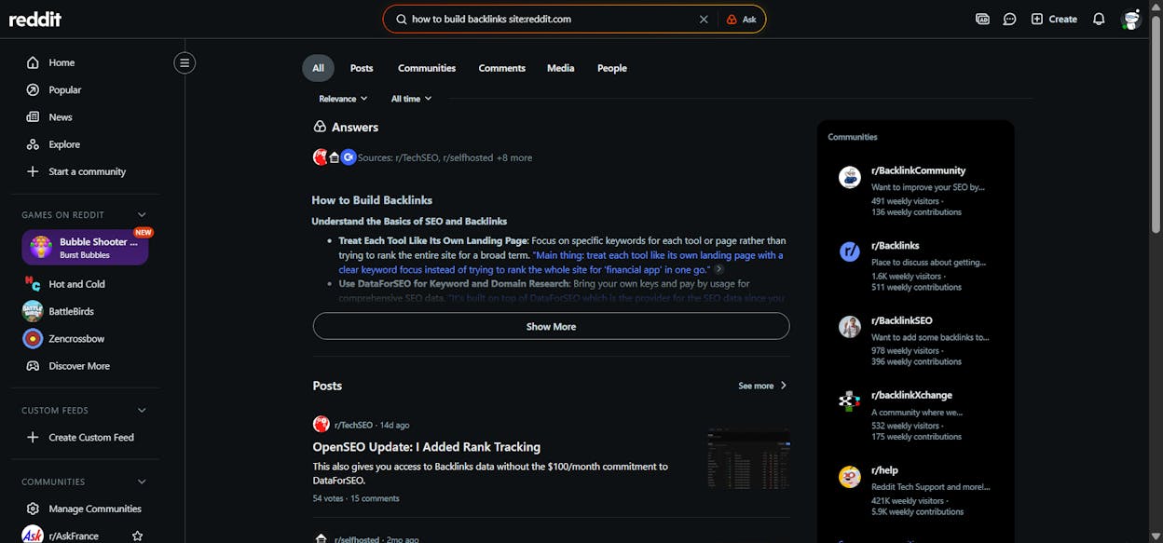Open the Reddit logo home link
1163x543 pixels.
(35, 19)
